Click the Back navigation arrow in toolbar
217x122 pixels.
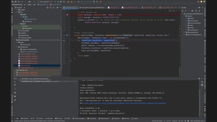pos(22,2)
